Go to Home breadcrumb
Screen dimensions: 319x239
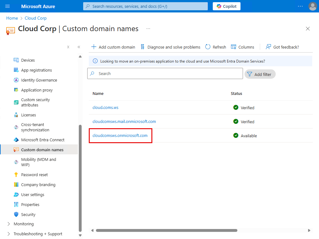click(12, 18)
